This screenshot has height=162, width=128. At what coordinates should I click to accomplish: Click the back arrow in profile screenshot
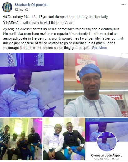[88, 119]
